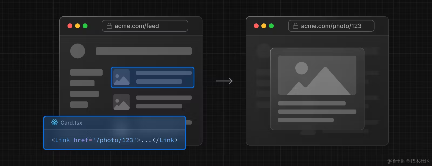Select the image icon in the grey feed card
This screenshot has height=166, width=432.
coord(122,102)
